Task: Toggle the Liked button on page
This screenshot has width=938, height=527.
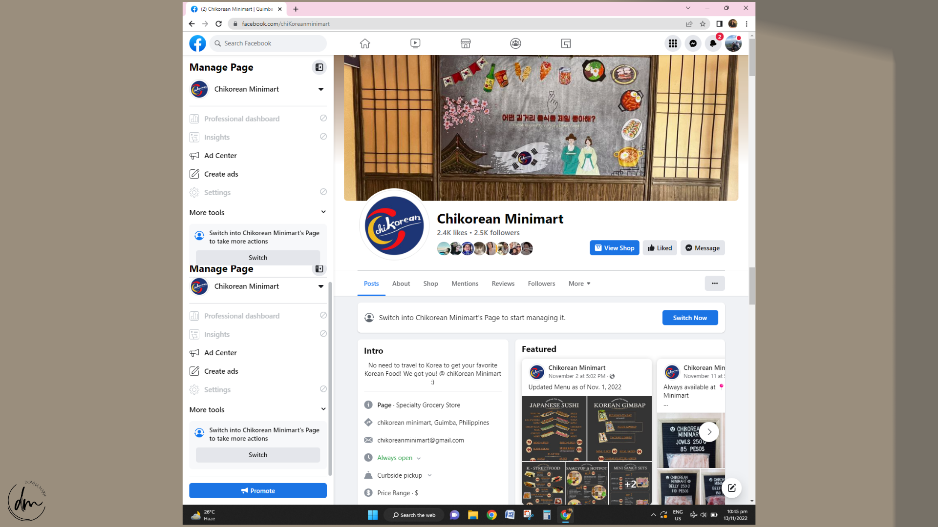Action: coord(660,248)
